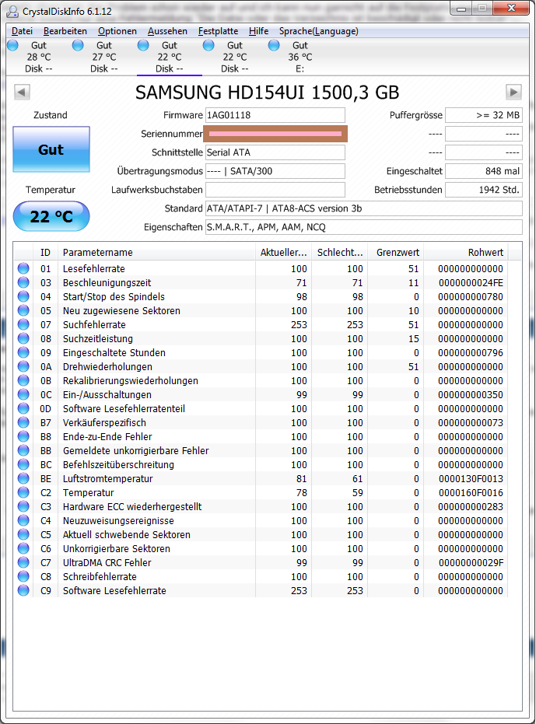Click raw value 00000000029F
Image resolution: width=536 pixels, height=724 pixels.
[471, 563]
